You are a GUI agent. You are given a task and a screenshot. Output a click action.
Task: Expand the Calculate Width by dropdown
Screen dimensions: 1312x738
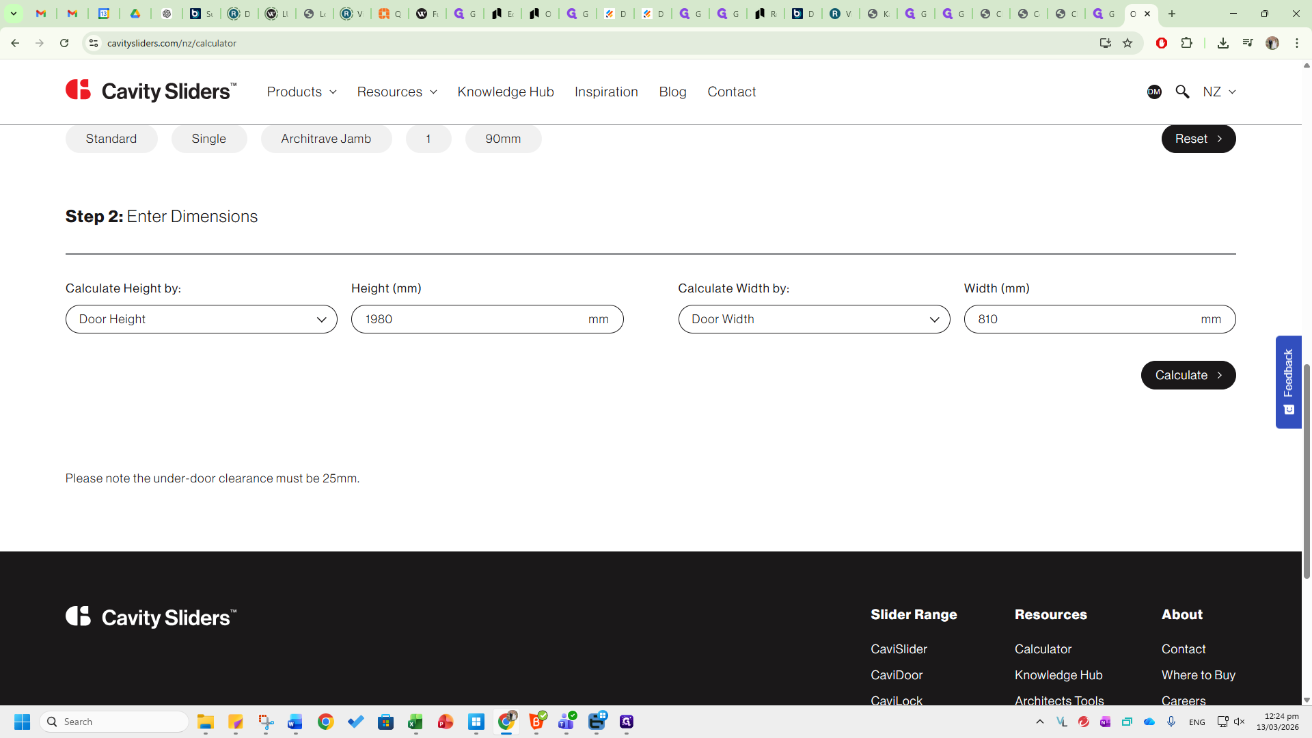click(x=814, y=319)
